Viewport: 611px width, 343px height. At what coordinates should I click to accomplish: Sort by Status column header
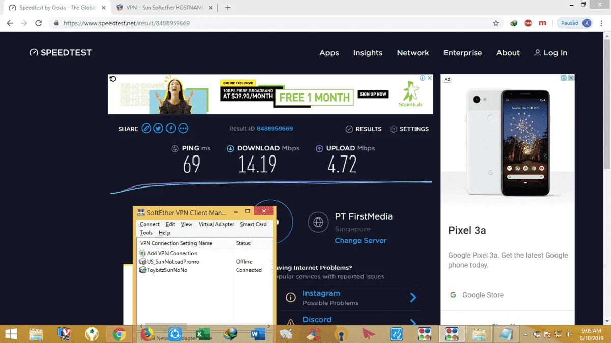click(x=253, y=243)
